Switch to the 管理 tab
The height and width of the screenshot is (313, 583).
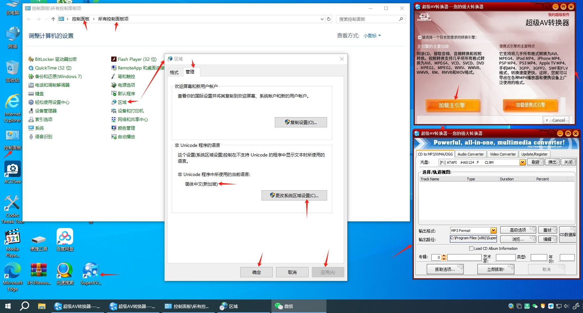pos(190,72)
